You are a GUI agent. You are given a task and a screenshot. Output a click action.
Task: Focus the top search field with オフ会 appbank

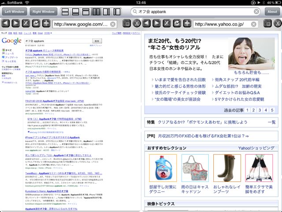click(196, 12)
